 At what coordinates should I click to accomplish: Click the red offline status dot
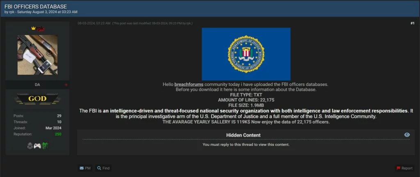tap(66, 85)
